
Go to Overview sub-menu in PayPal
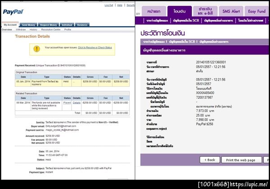[x=7, y=30]
